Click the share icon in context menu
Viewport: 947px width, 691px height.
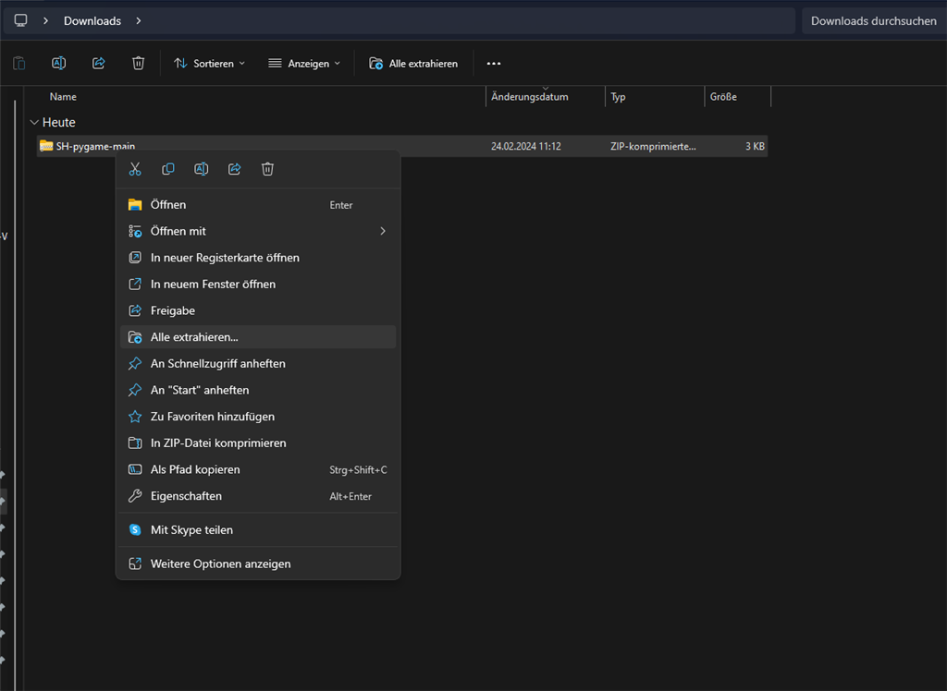coord(234,169)
